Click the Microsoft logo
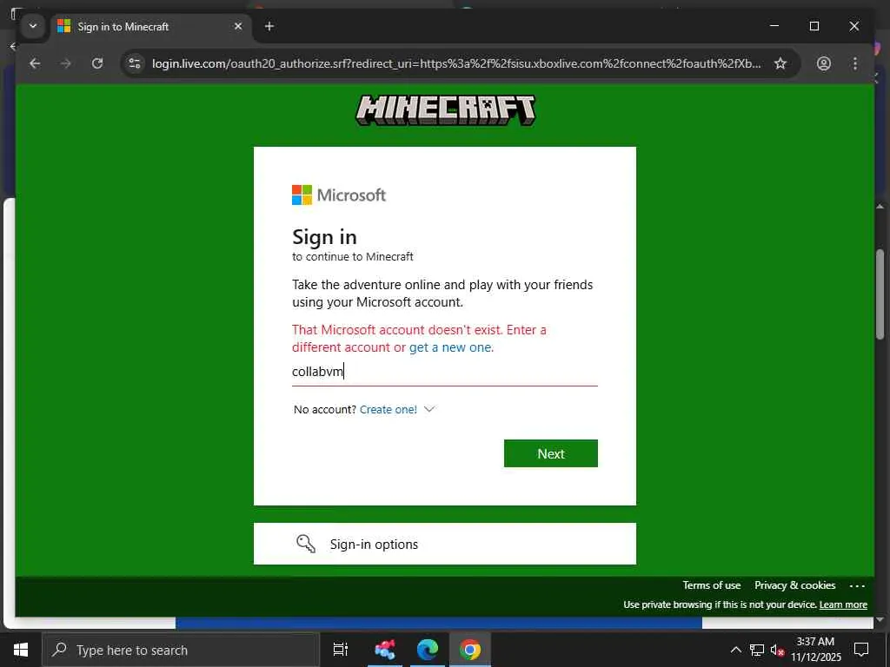890x667 pixels. (339, 195)
